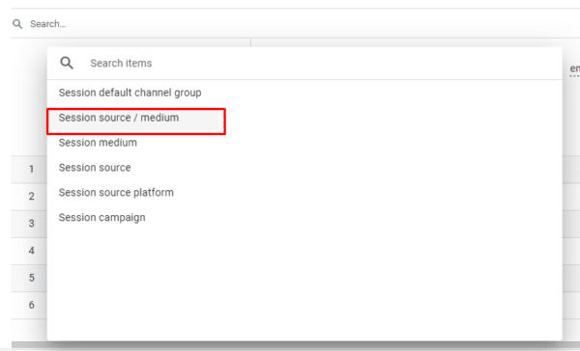580x351 pixels.
Task: Click the magnifier icon beside Search items
Action: (67, 63)
